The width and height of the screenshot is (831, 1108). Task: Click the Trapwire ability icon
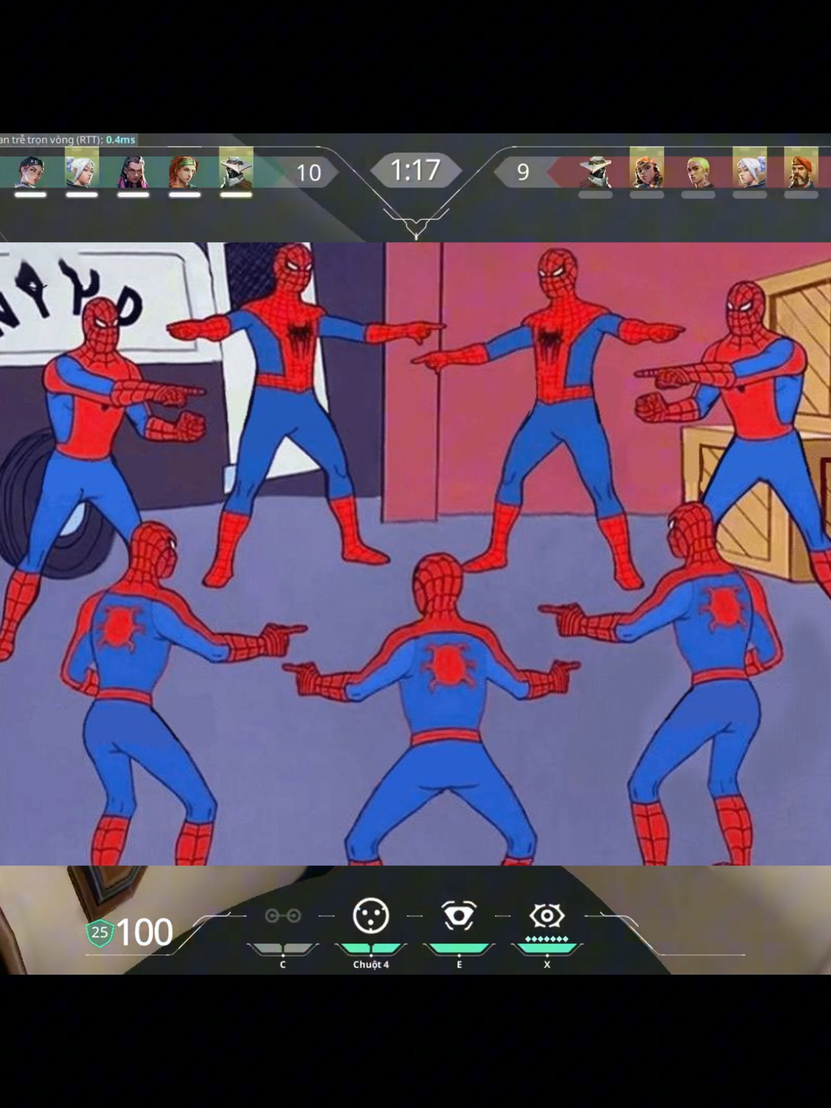click(283, 916)
